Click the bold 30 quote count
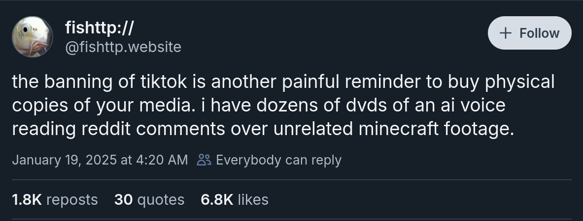Image resolution: width=583 pixels, height=221 pixels. click(x=123, y=199)
